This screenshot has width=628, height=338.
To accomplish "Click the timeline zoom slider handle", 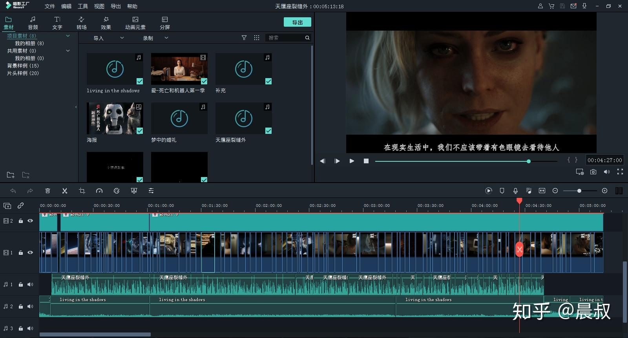I will click(579, 191).
